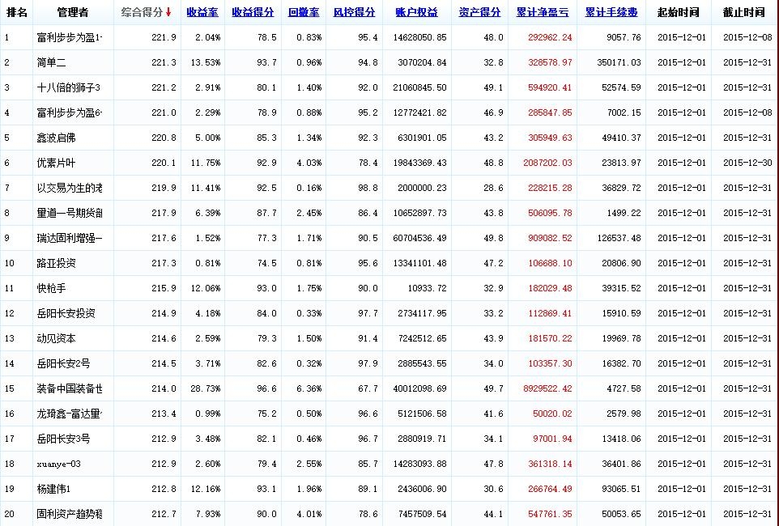Select the rank 15 manager 装备中国装备
This screenshot has width=779, height=526.
coord(70,388)
